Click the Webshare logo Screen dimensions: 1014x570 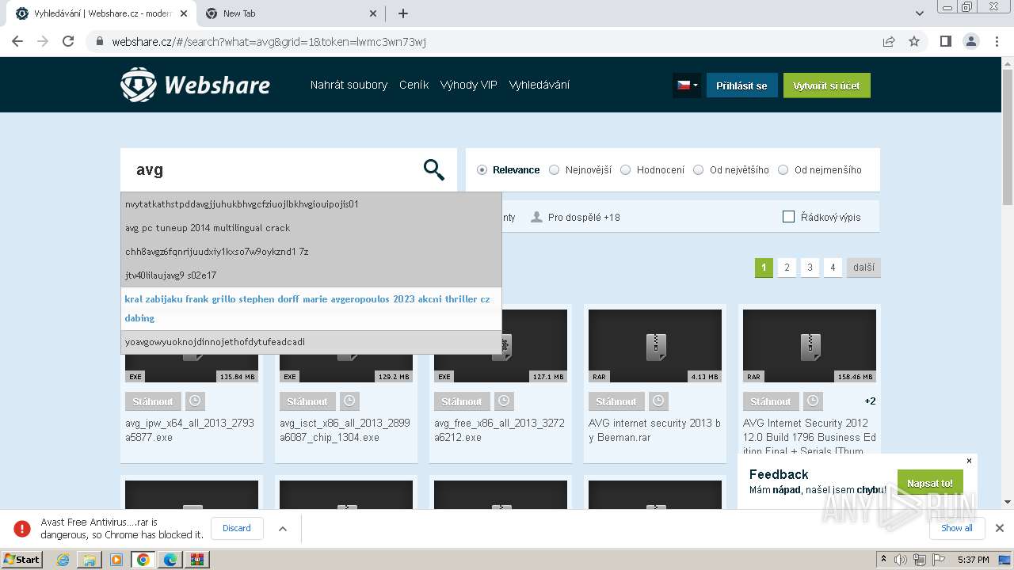(x=195, y=85)
